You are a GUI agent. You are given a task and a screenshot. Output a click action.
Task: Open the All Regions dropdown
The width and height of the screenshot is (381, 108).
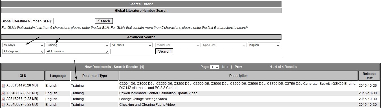click(23, 51)
